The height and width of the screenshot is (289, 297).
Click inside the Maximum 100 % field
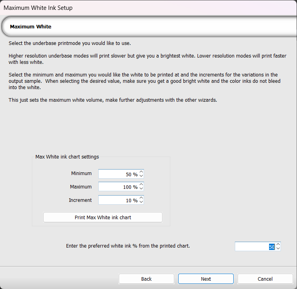coord(118,187)
